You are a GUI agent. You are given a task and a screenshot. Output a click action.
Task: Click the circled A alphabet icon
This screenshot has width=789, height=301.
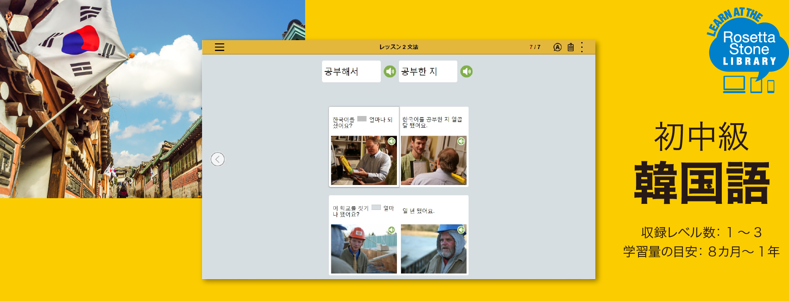coord(557,47)
